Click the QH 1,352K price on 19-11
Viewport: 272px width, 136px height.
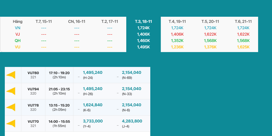(x=177, y=41)
